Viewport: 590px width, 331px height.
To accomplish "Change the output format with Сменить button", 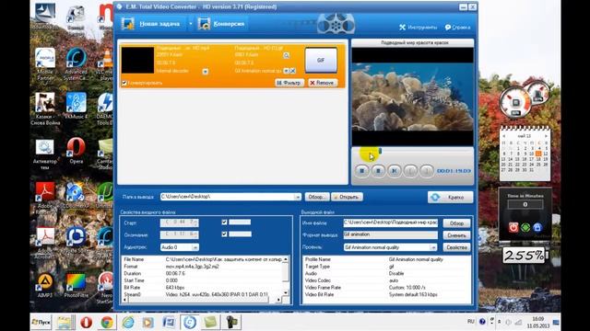I will (x=456, y=235).
